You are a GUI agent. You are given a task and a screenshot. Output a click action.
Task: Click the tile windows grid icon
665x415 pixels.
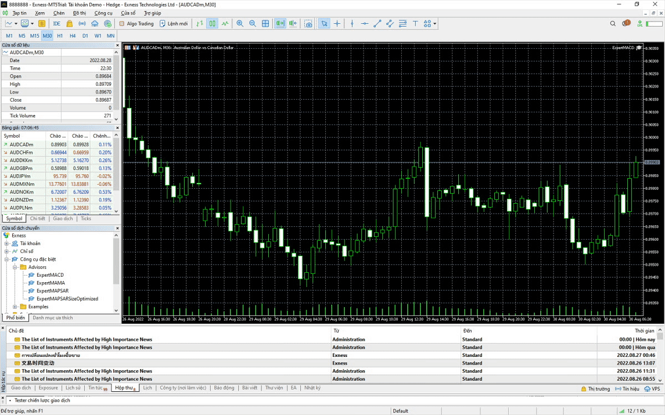(x=265, y=24)
